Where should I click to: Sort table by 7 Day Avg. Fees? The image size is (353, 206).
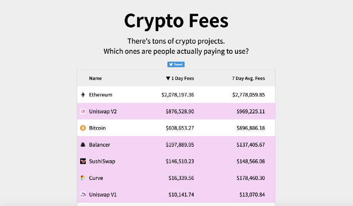coord(248,78)
